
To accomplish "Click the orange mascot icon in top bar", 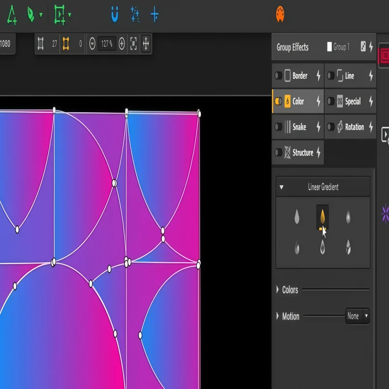I will pyautogui.click(x=280, y=14).
